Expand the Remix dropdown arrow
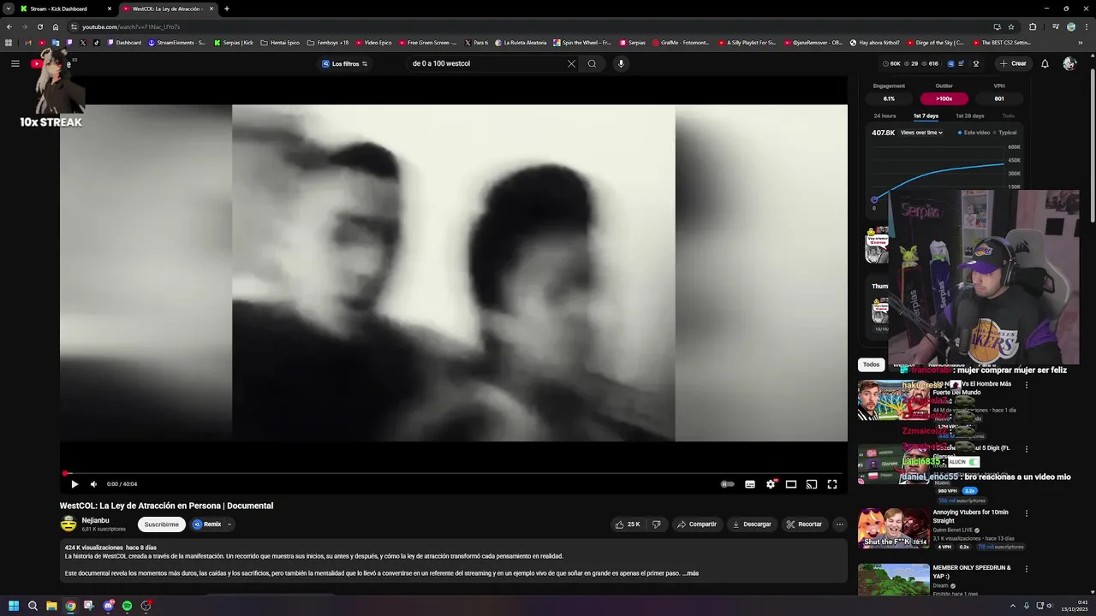Image resolution: width=1096 pixels, height=616 pixels. click(x=229, y=524)
